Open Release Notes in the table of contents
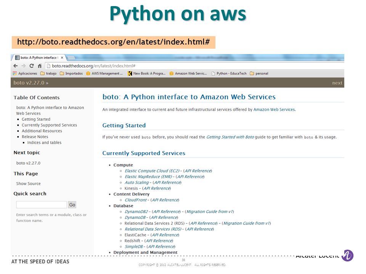Viewport: 366px width, 274px height. coord(35,137)
